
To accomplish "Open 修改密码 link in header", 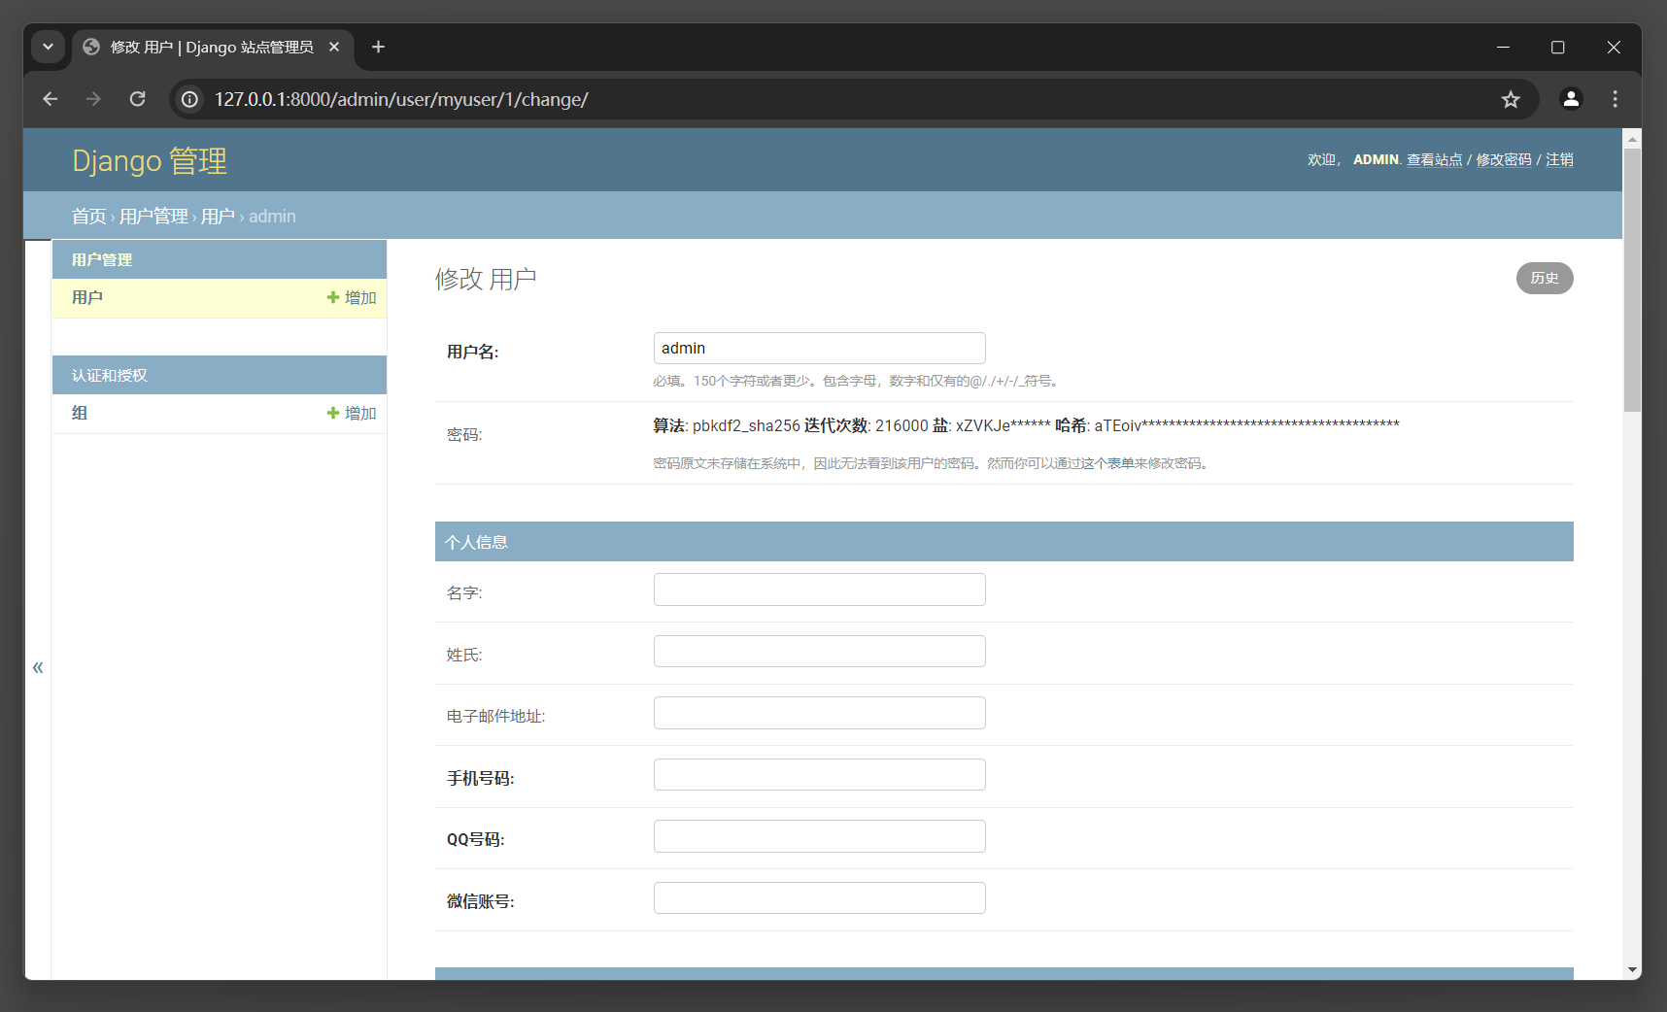I will click(x=1504, y=159).
